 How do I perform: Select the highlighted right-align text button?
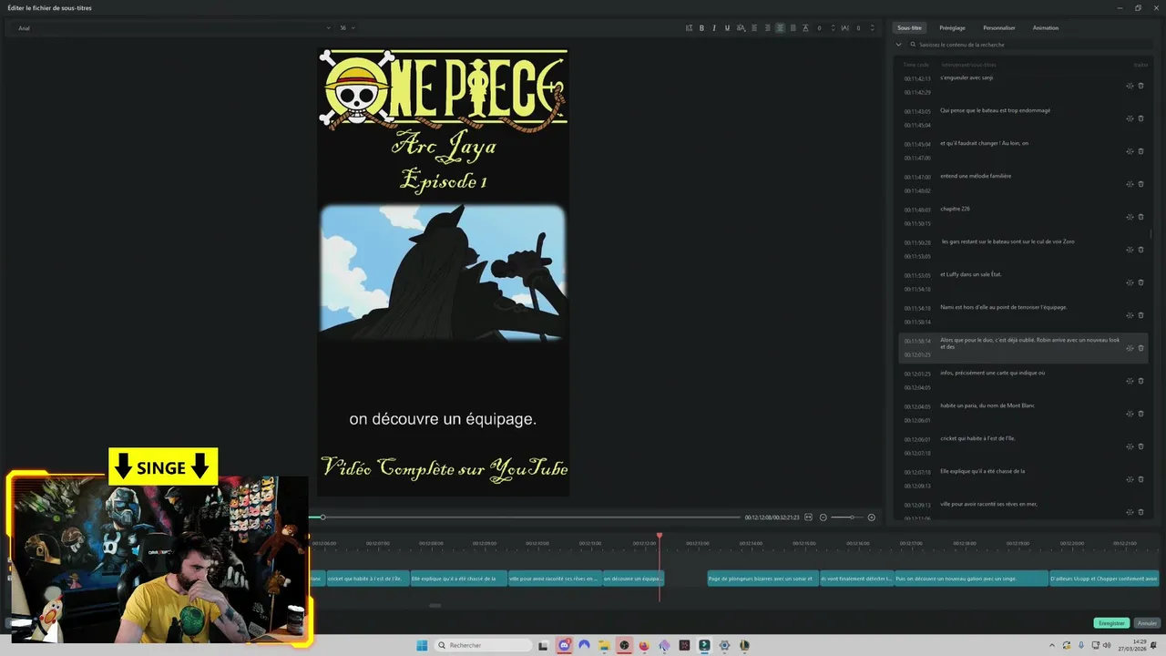coord(780,28)
